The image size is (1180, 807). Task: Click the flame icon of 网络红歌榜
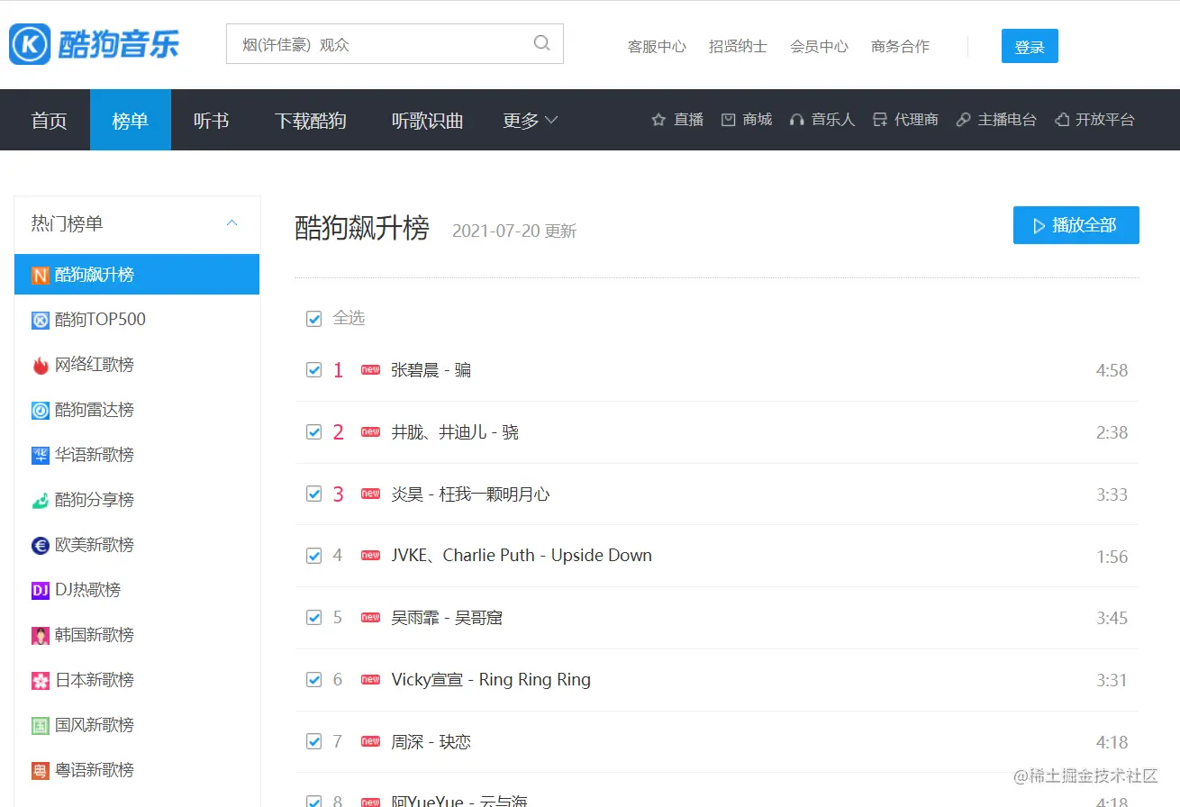(x=41, y=365)
